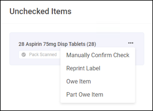Choose Reprint Label in the dropdown

tap(98, 68)
